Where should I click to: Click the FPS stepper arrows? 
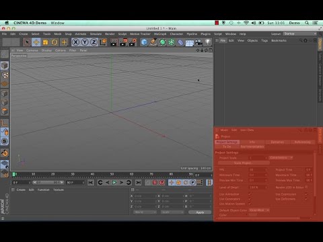[x=266, y=169]
